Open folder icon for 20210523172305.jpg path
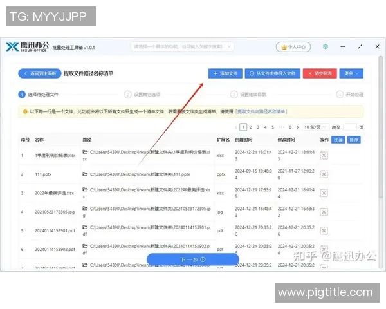 [85, 208]
